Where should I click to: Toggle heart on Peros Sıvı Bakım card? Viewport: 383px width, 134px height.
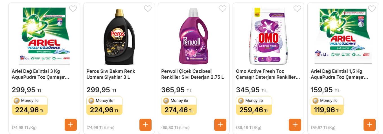[x=148, y=9]
